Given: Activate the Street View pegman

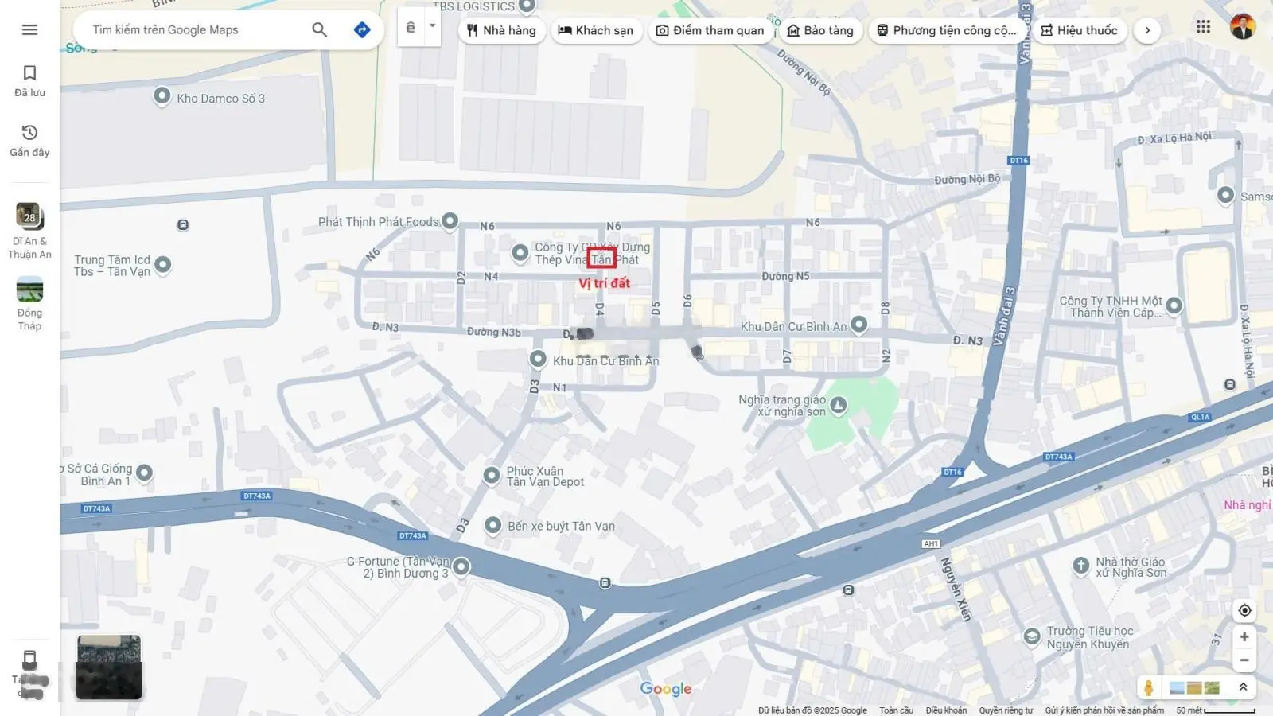Looking at the screenshot, I should pos(1148,687).
